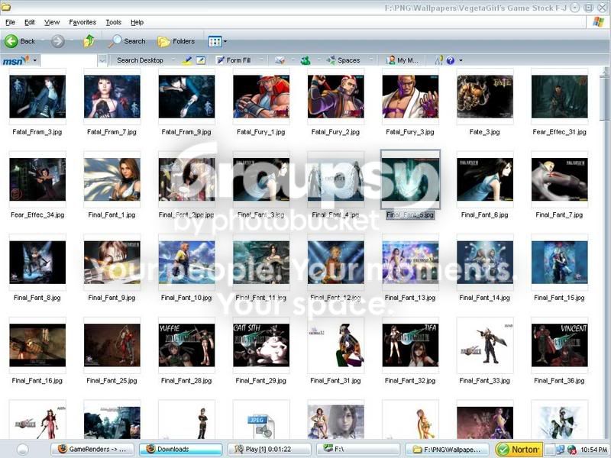Click the Norton status indicator in taskbar
611x458 pixels.
coord(519,450)
